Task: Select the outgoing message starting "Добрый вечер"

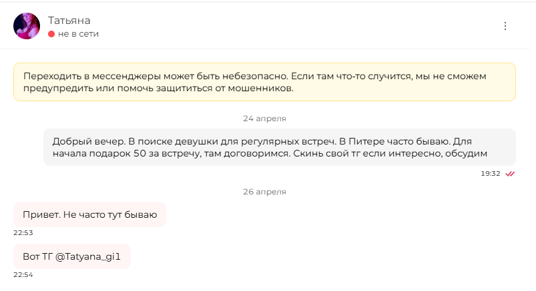Action: (280, 147)
